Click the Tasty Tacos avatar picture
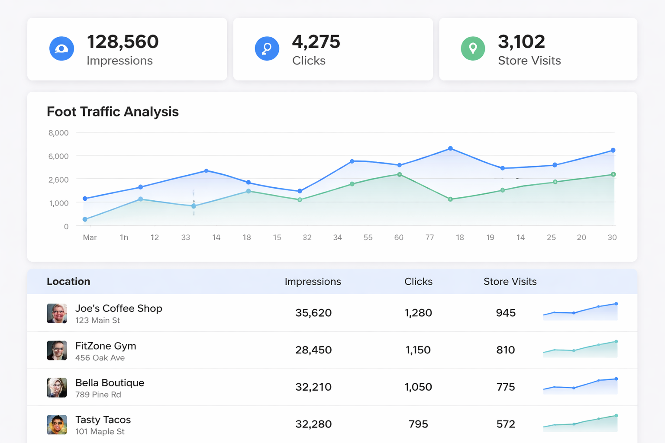The height and width of the screenshot is (443, 665). tap(57, 424)
